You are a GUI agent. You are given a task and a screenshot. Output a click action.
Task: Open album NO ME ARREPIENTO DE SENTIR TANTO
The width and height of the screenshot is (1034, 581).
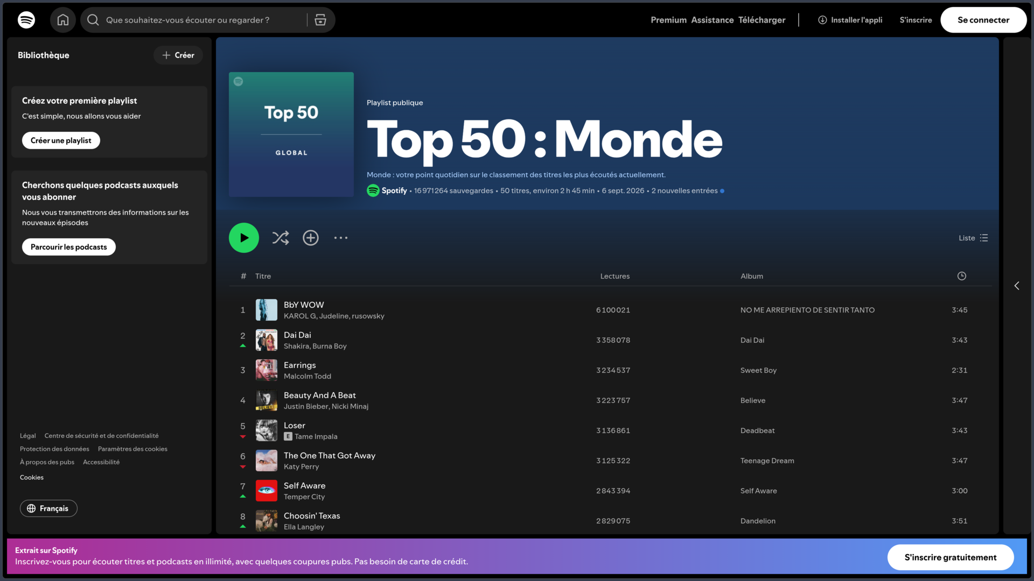pyautogui.click(x=807, y=310)
